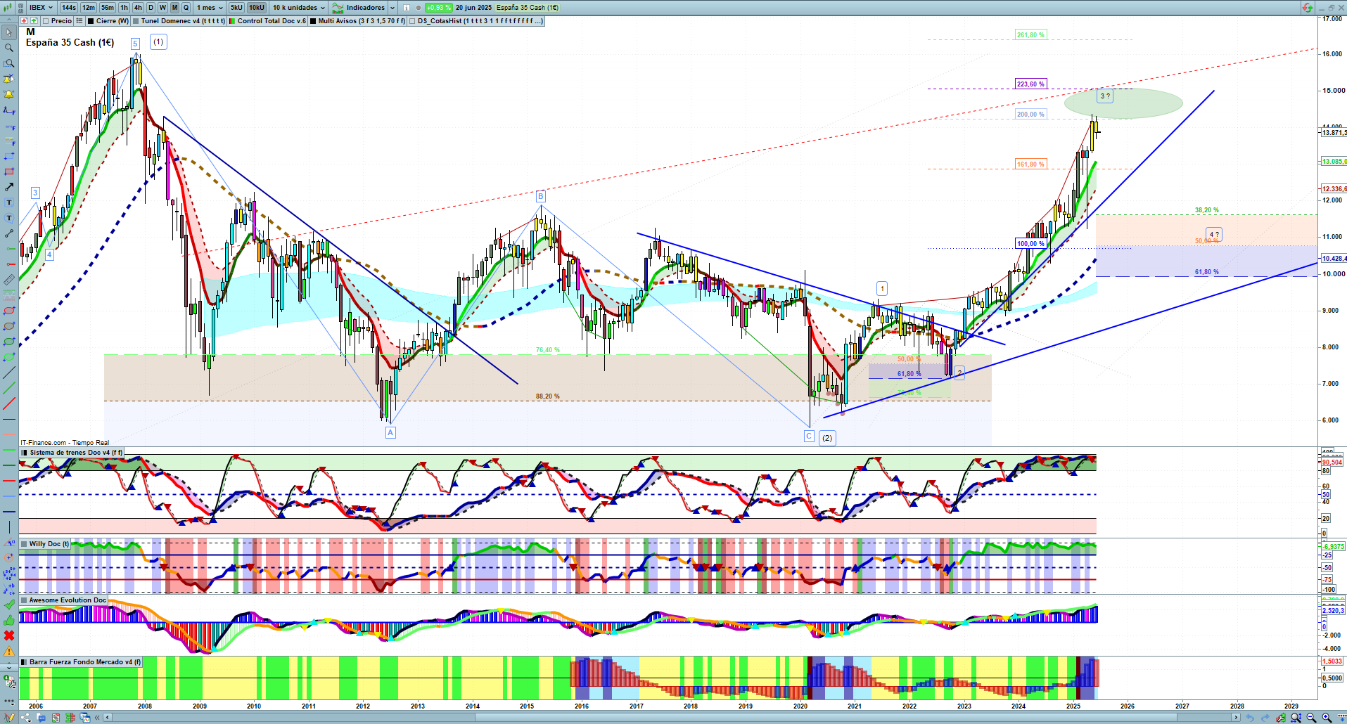Click the undo arrow in bottom bar
Viewport: 1347px width, 724px height.
(x=1250, y=718)
